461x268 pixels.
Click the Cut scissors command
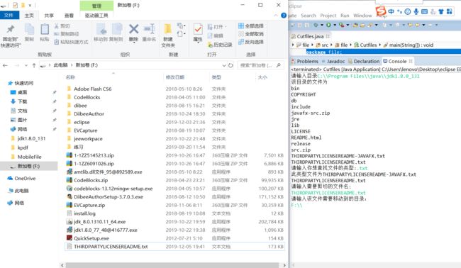tap(62, 26)
